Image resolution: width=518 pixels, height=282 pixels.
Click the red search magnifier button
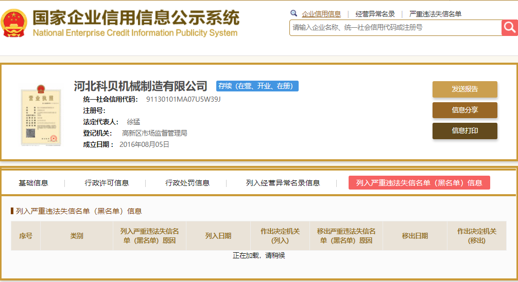click(x=509, y=28)
